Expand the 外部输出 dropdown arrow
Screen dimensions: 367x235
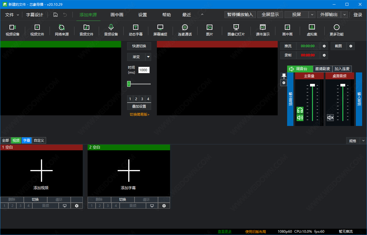click(345, 15)
